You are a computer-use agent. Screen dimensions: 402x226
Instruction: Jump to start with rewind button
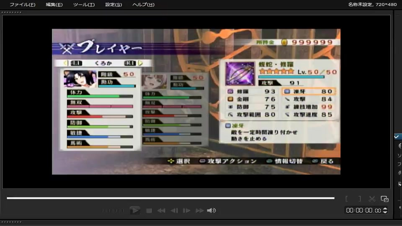(161, 211)
